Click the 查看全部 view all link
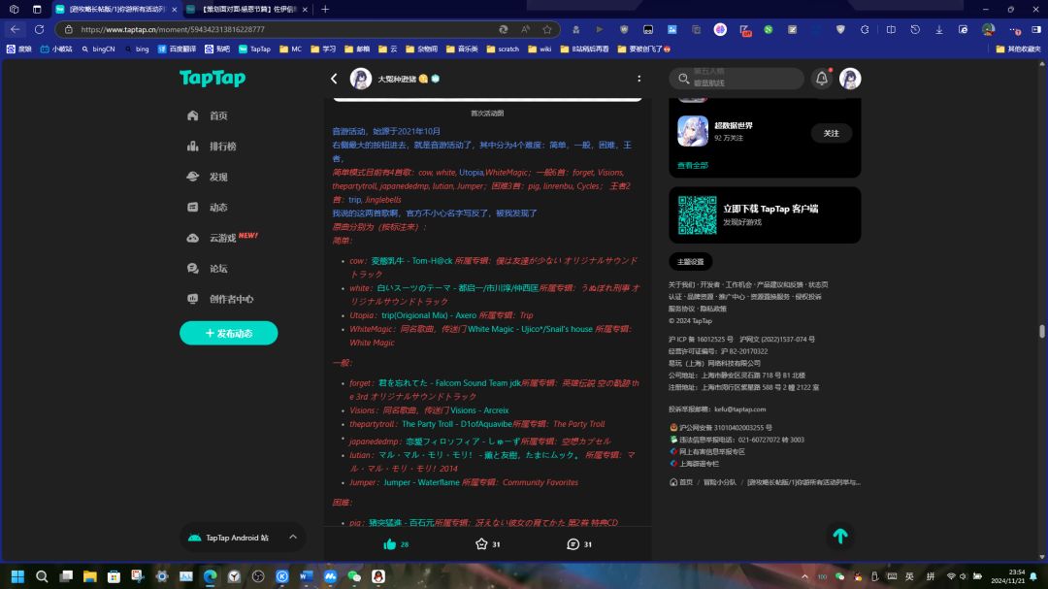The height and width of the screenshot is (589, 1048). tap(693, 165)
